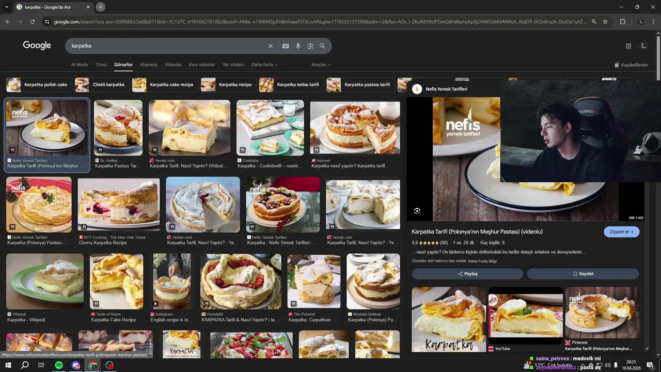Expand the Daha fazla menu

click(264, 65)
